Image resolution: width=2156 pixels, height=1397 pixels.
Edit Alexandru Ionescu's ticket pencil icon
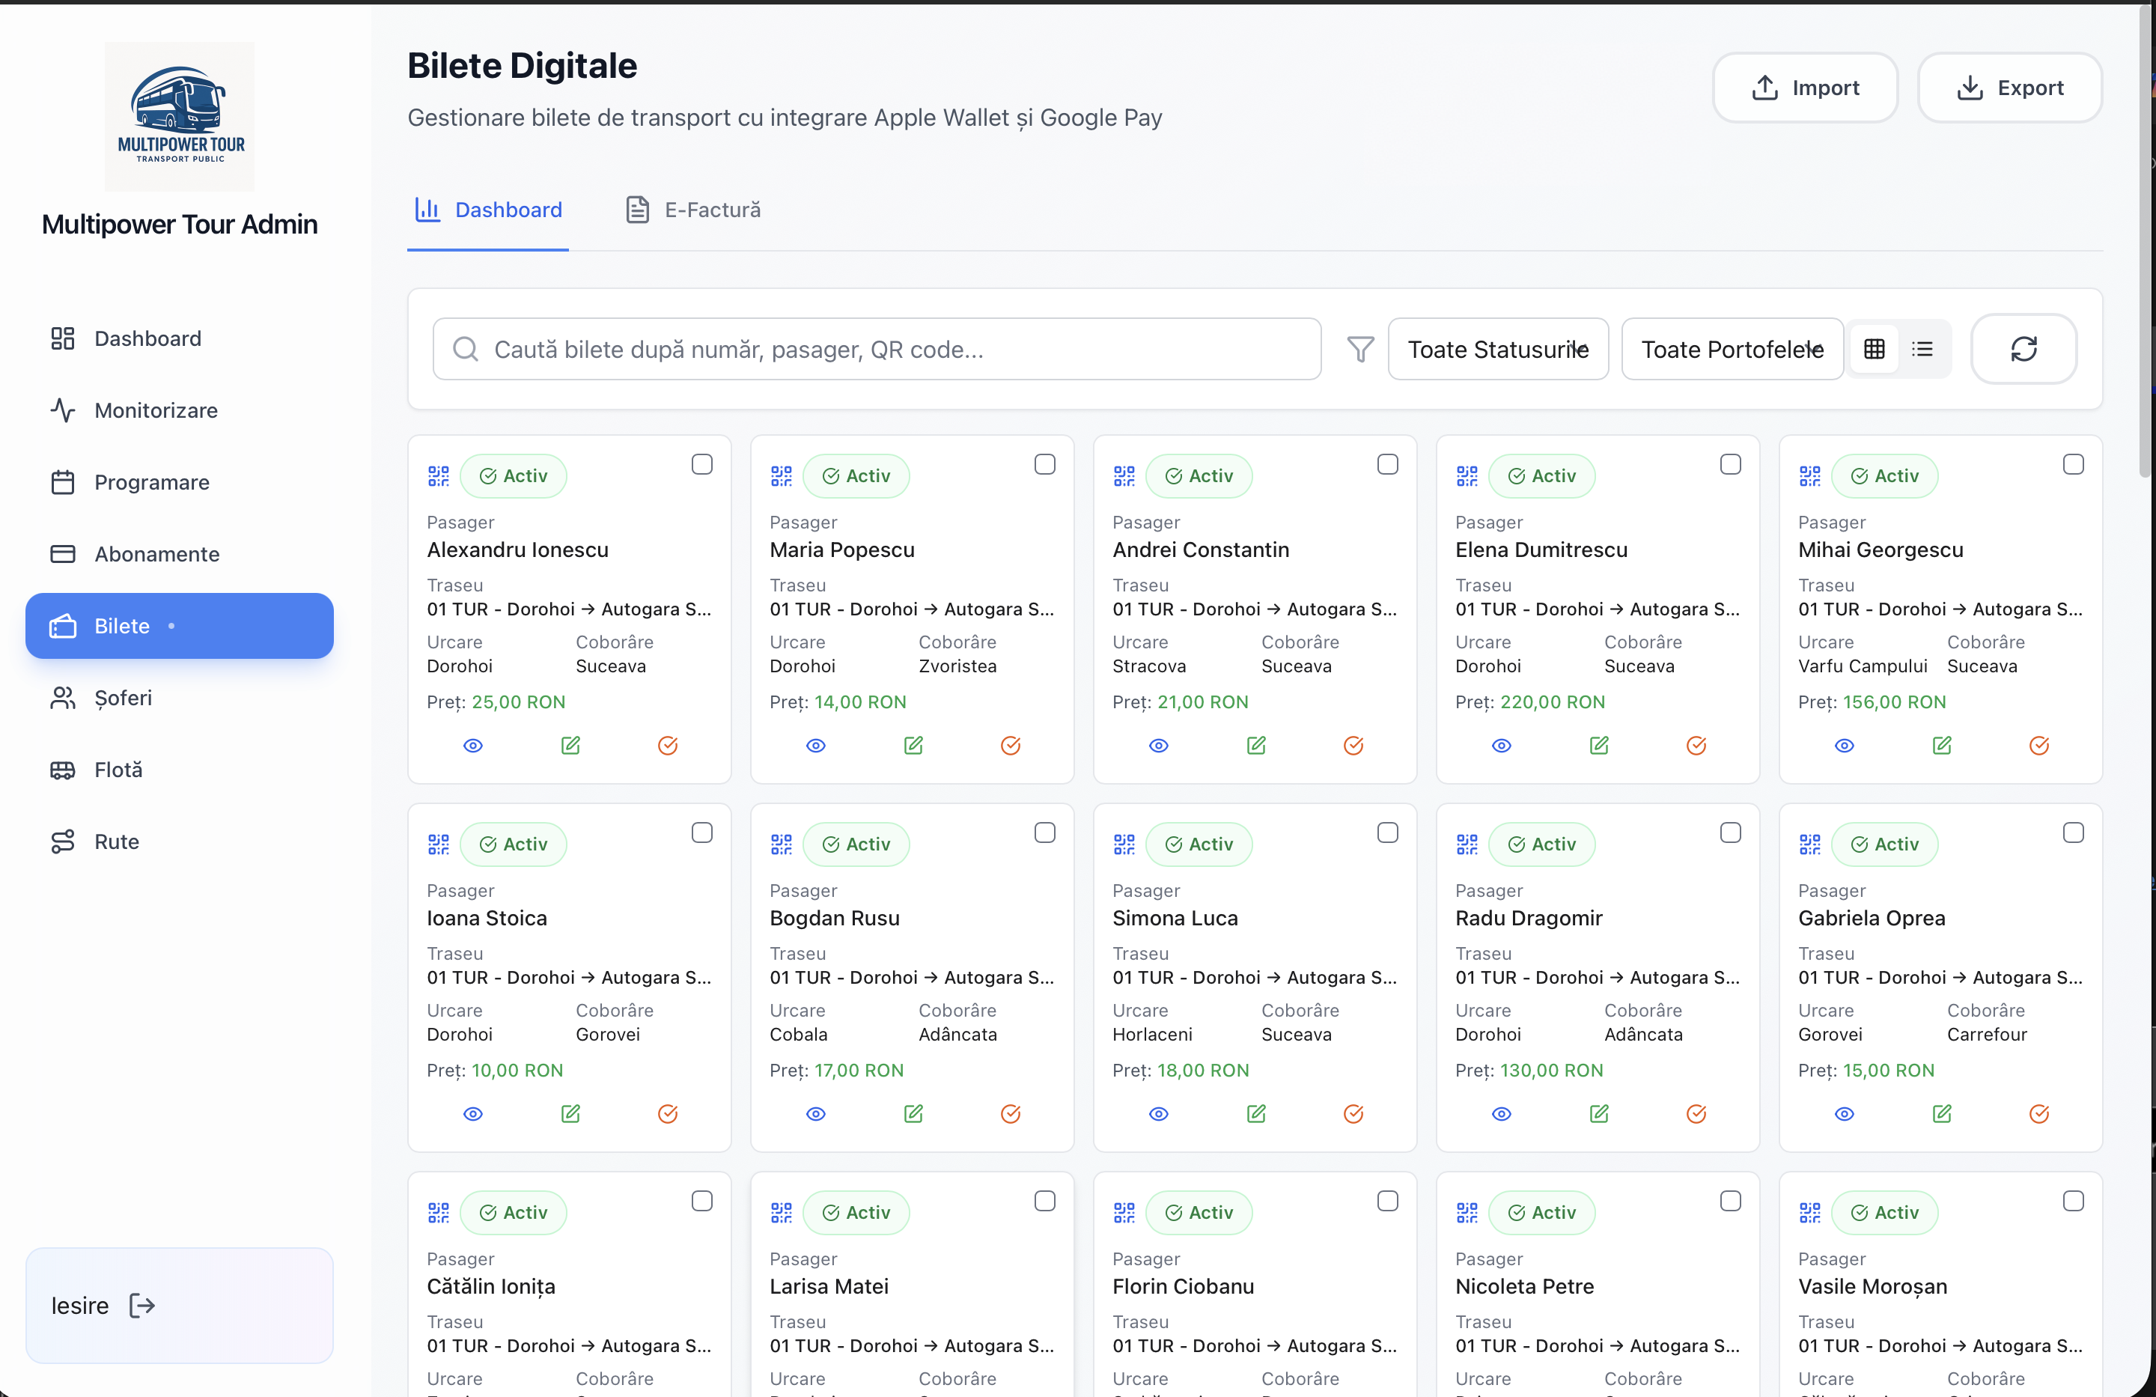coord(570,746)
